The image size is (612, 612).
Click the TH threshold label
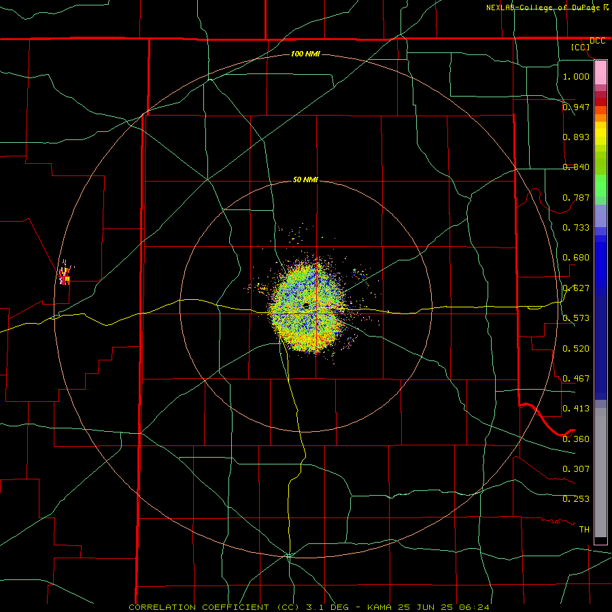(x=584, y=529)
